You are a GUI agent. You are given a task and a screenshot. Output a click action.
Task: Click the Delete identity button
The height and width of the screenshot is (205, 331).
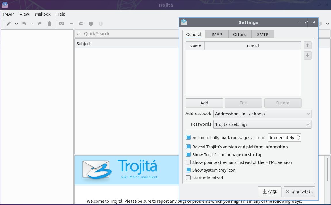click(283, 103)
